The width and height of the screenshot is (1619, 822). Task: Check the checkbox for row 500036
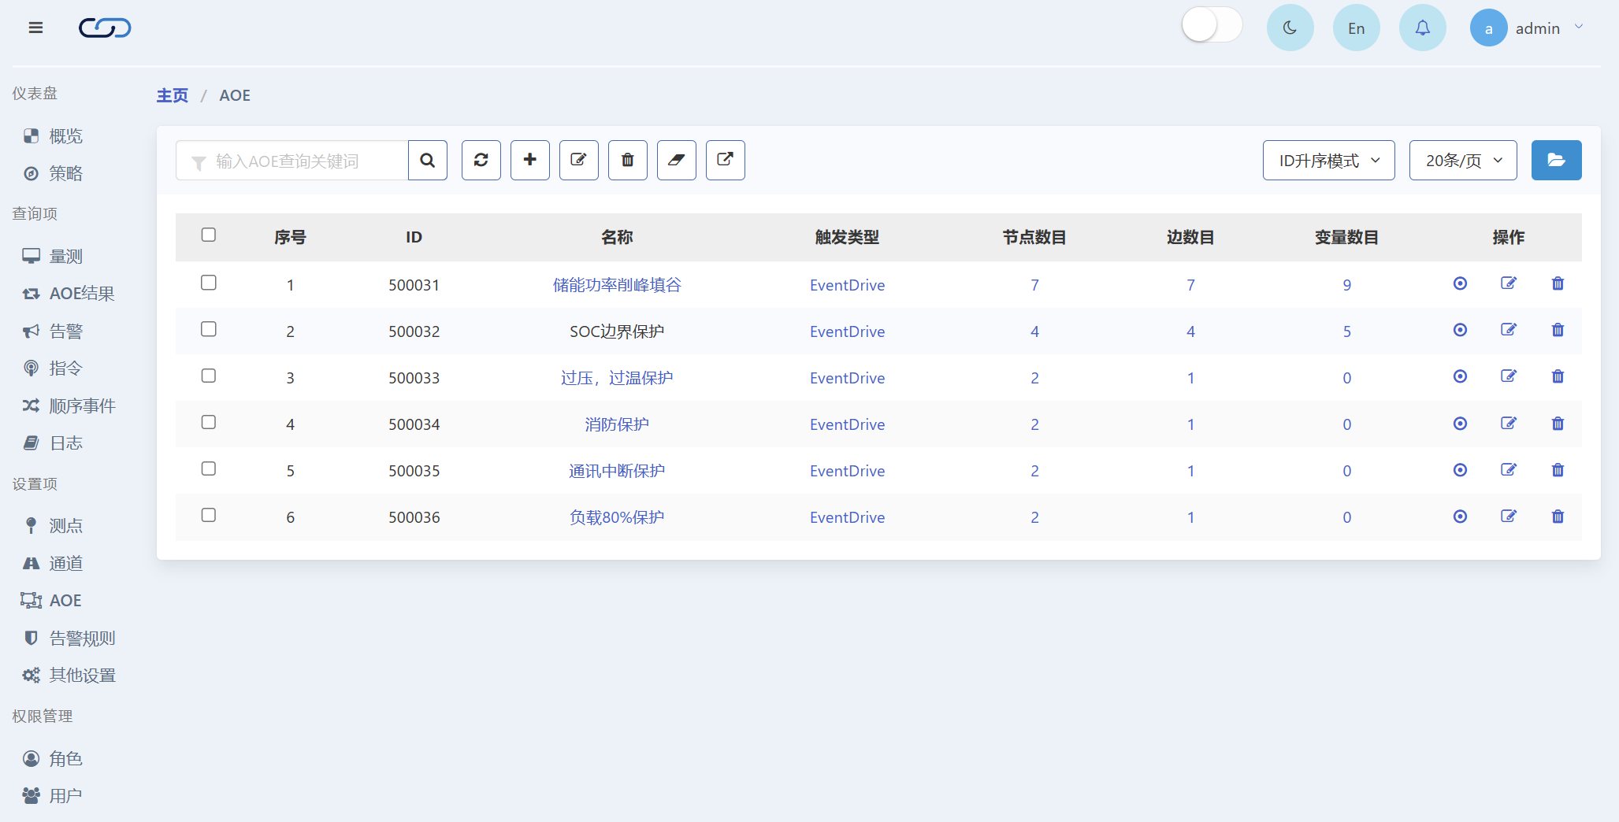coord(209,515)
